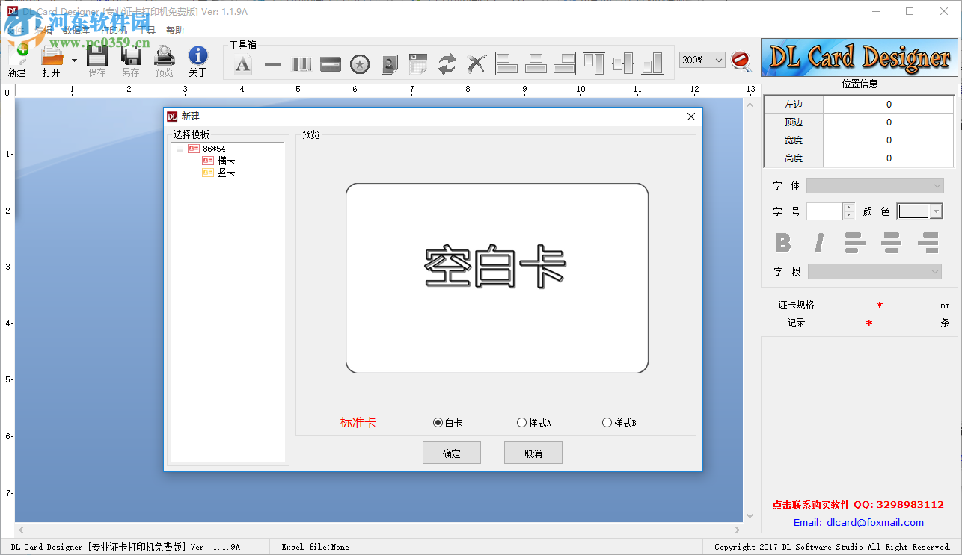
Task: Select the 样式A radio option
Action: [521, 422]
